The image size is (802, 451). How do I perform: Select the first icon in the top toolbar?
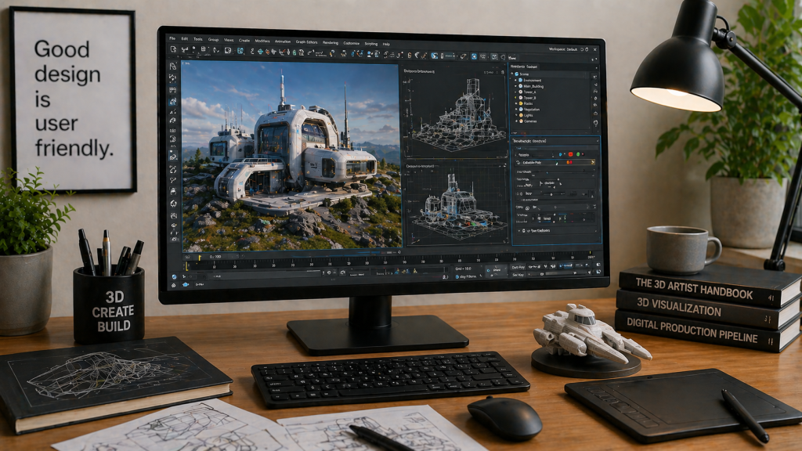(x=173, y=49)
